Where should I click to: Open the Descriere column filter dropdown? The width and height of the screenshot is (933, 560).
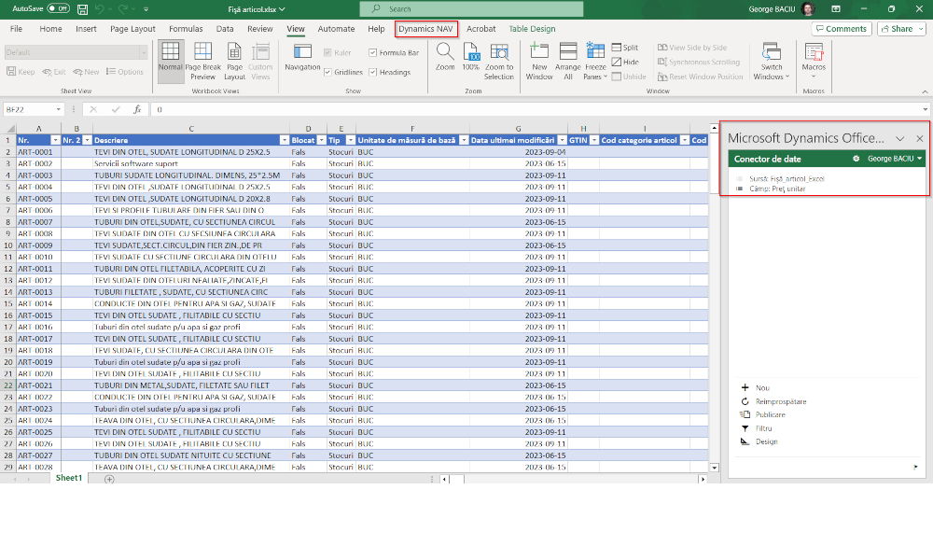coord(284,140)
